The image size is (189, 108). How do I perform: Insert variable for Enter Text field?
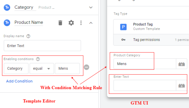181,85
